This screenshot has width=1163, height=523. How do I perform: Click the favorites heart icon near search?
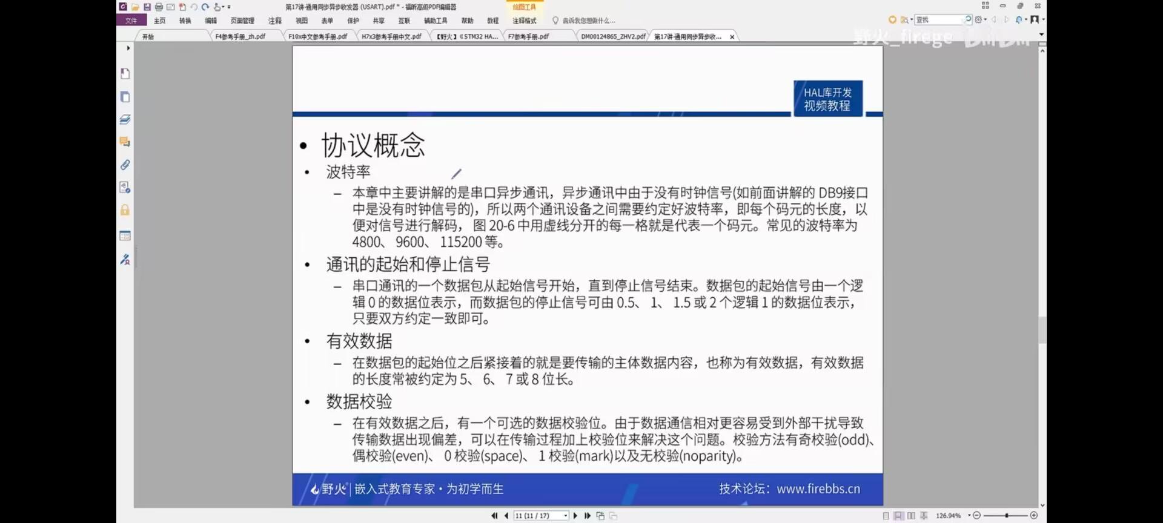(892, 19)
